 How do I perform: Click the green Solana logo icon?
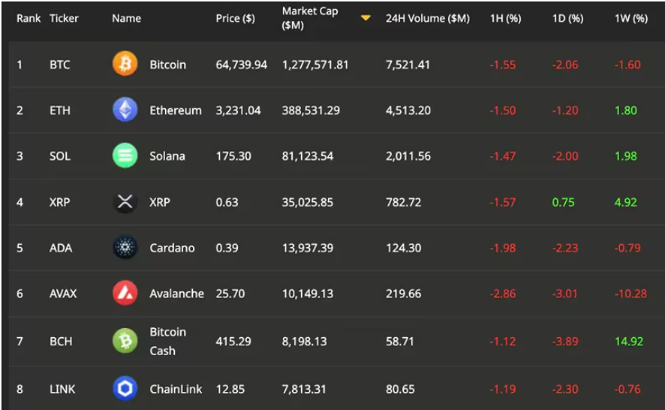[125, 156]
